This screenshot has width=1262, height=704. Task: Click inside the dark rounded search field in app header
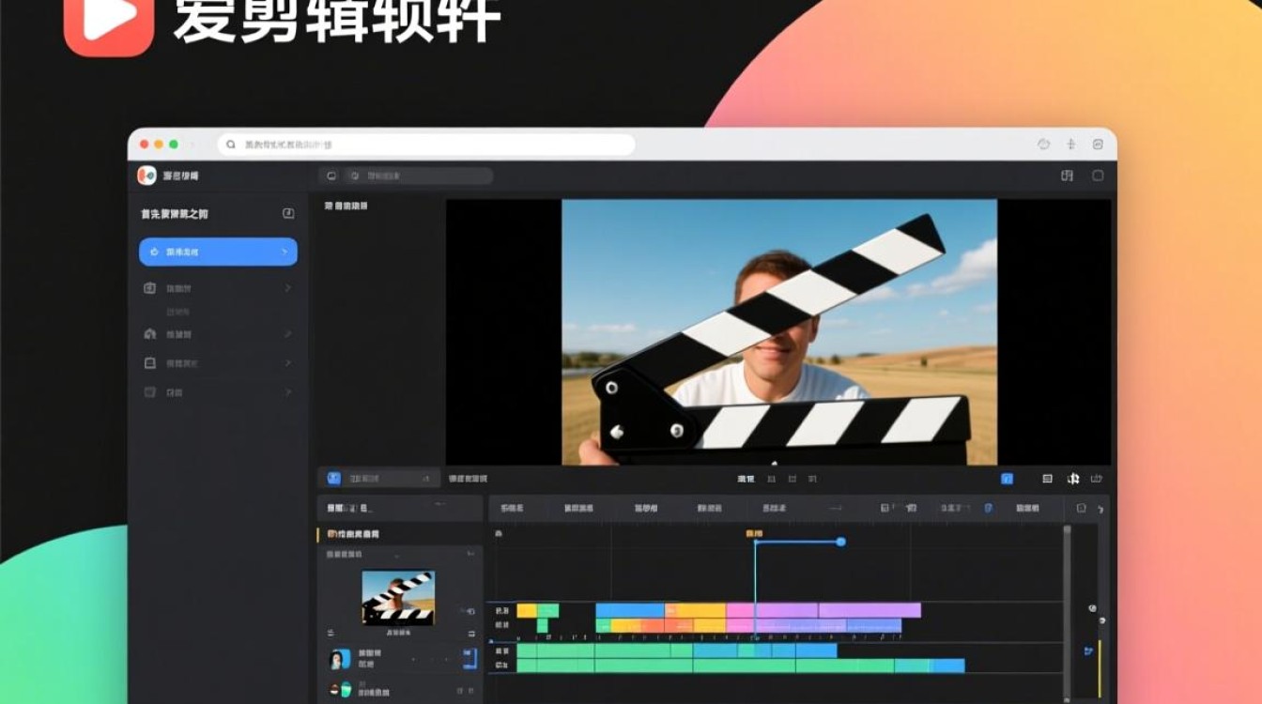click(x=418, y=176)
